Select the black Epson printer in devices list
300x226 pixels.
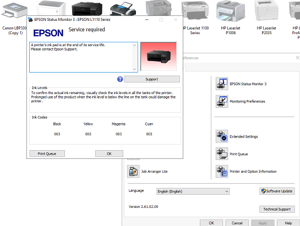click(87, 9)
